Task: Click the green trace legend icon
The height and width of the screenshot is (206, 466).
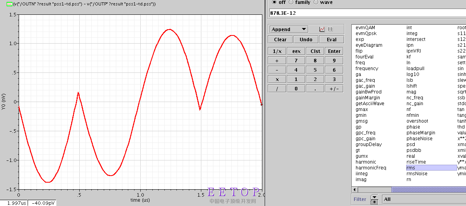Action: click(x=9, y=4)
